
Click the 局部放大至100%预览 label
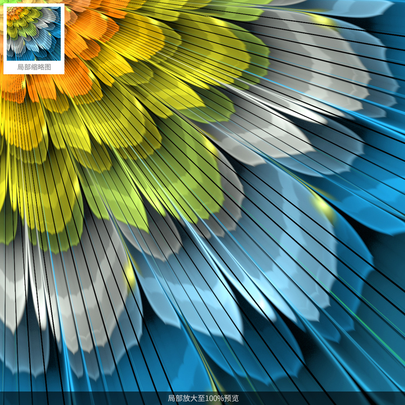[x=203, y=398]
